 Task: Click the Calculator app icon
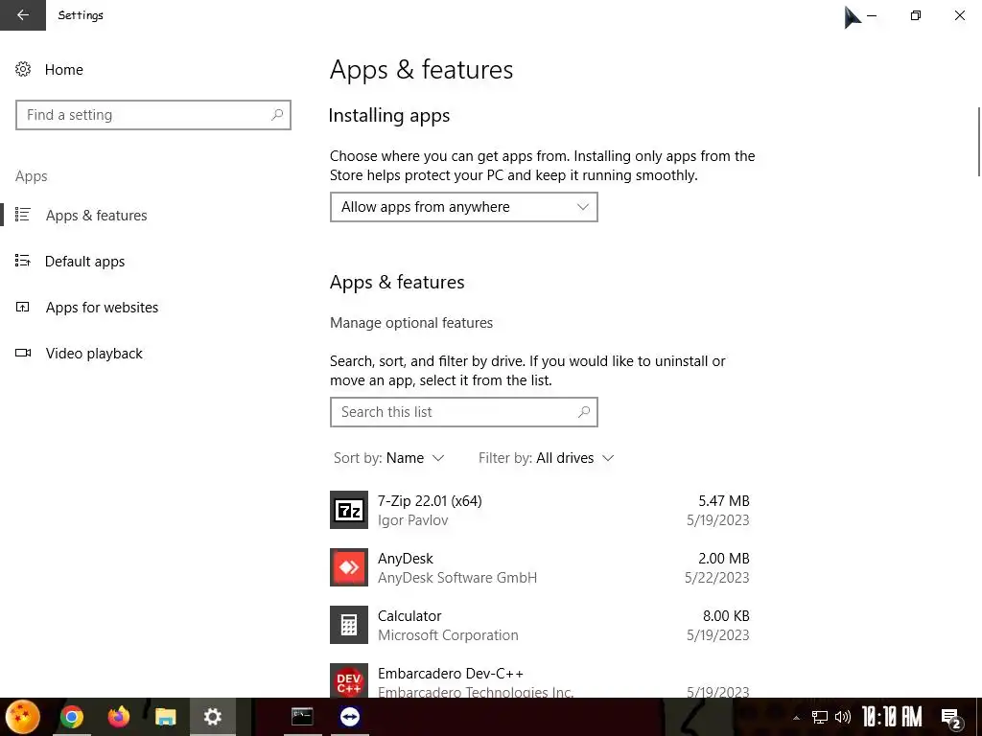(349, 625)
